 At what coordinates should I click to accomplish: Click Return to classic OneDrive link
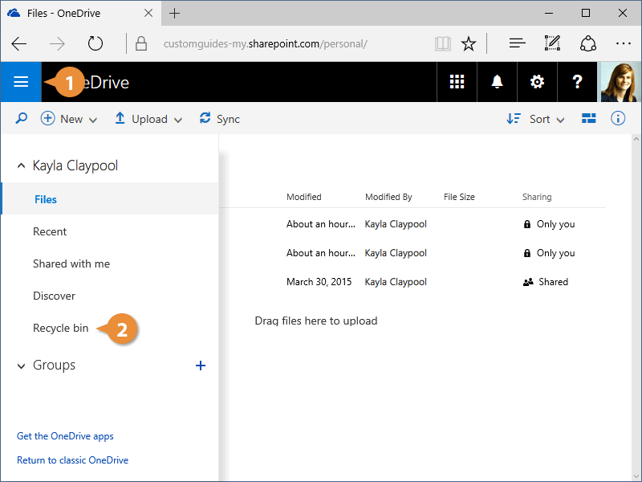point(72,460)
